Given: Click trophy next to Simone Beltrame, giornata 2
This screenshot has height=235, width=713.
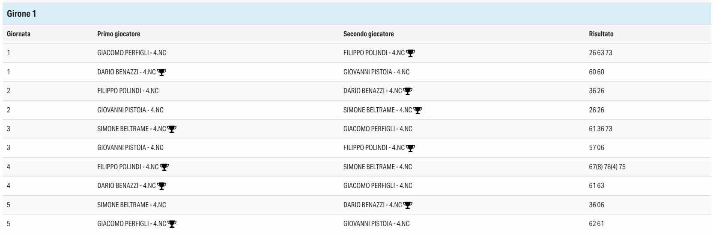Looking at the screenshot, I should coord(418,110).
